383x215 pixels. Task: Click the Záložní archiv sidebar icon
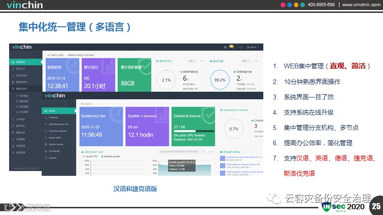(x=45, y=144)
